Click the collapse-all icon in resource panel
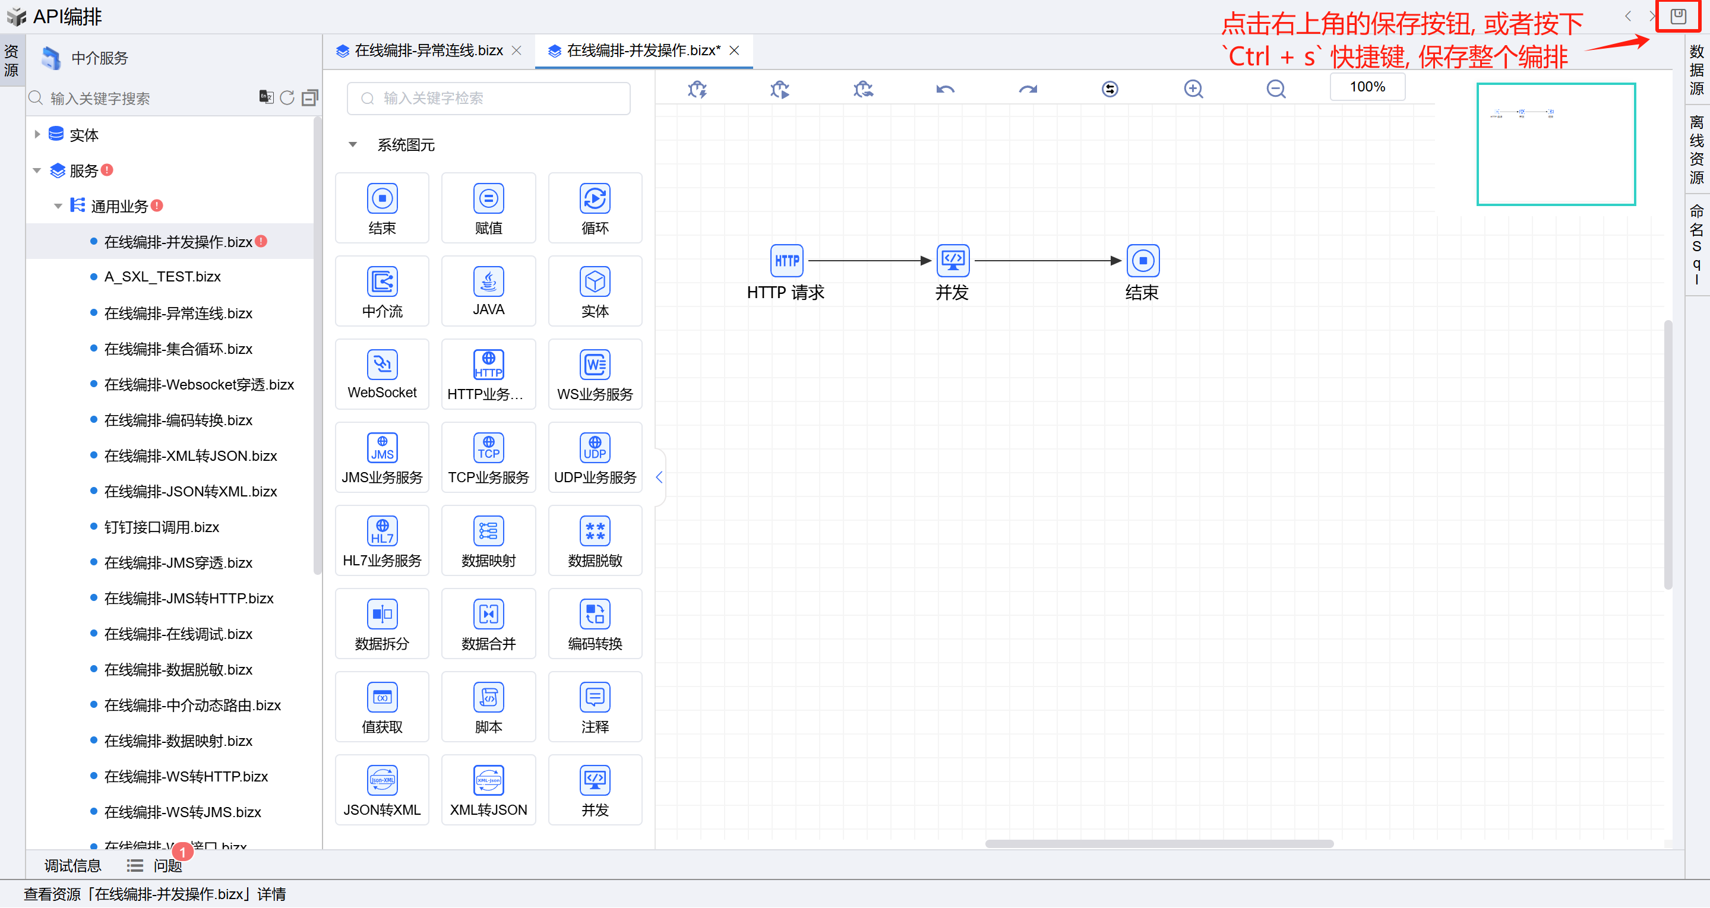The width and height of the screenshot is (1710, 908). tap(309, 98)
